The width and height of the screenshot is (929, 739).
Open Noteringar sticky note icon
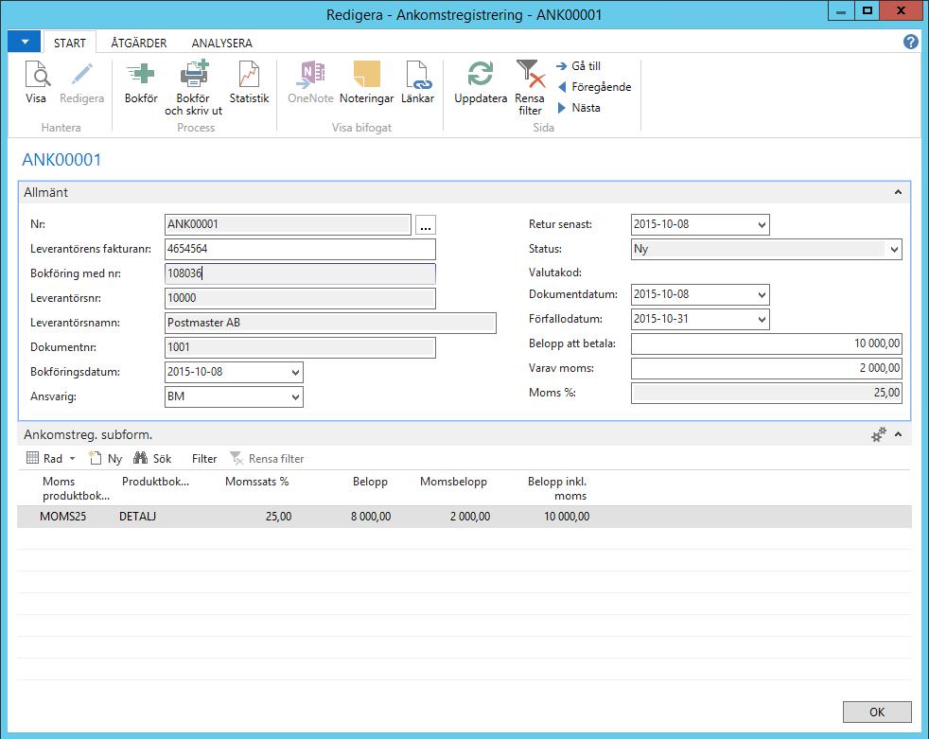point(367,74)
